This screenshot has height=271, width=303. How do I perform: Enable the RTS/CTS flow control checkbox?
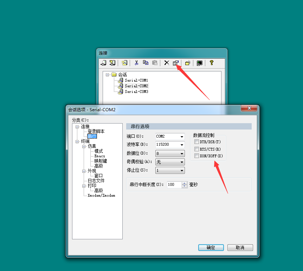pyautogui.click(x=196, y=149)
